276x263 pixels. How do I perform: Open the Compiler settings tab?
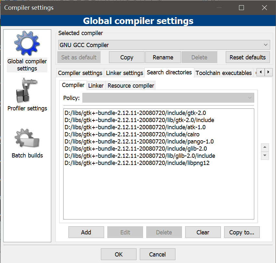tap(80, 73)
